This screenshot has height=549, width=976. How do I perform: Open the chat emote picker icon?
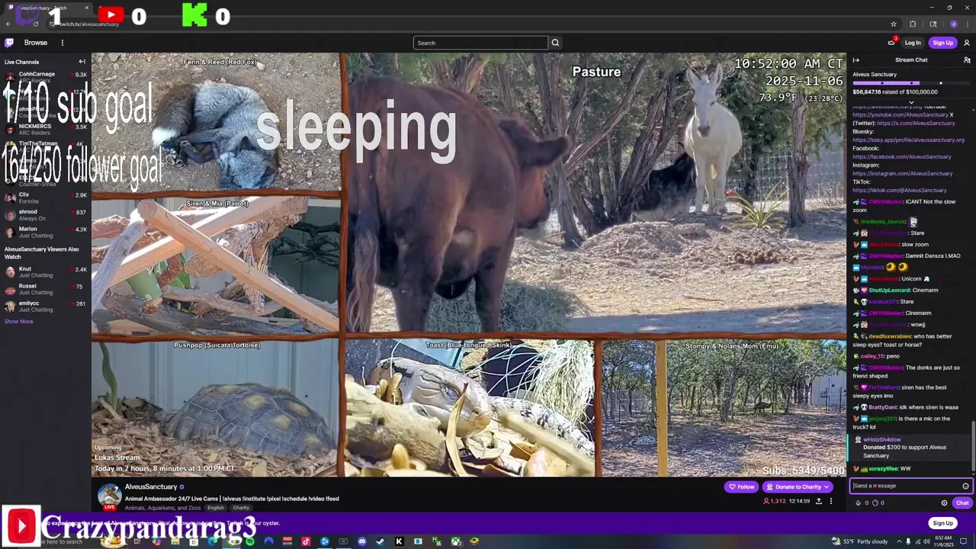pyautogui.click(x=965, y=486)
